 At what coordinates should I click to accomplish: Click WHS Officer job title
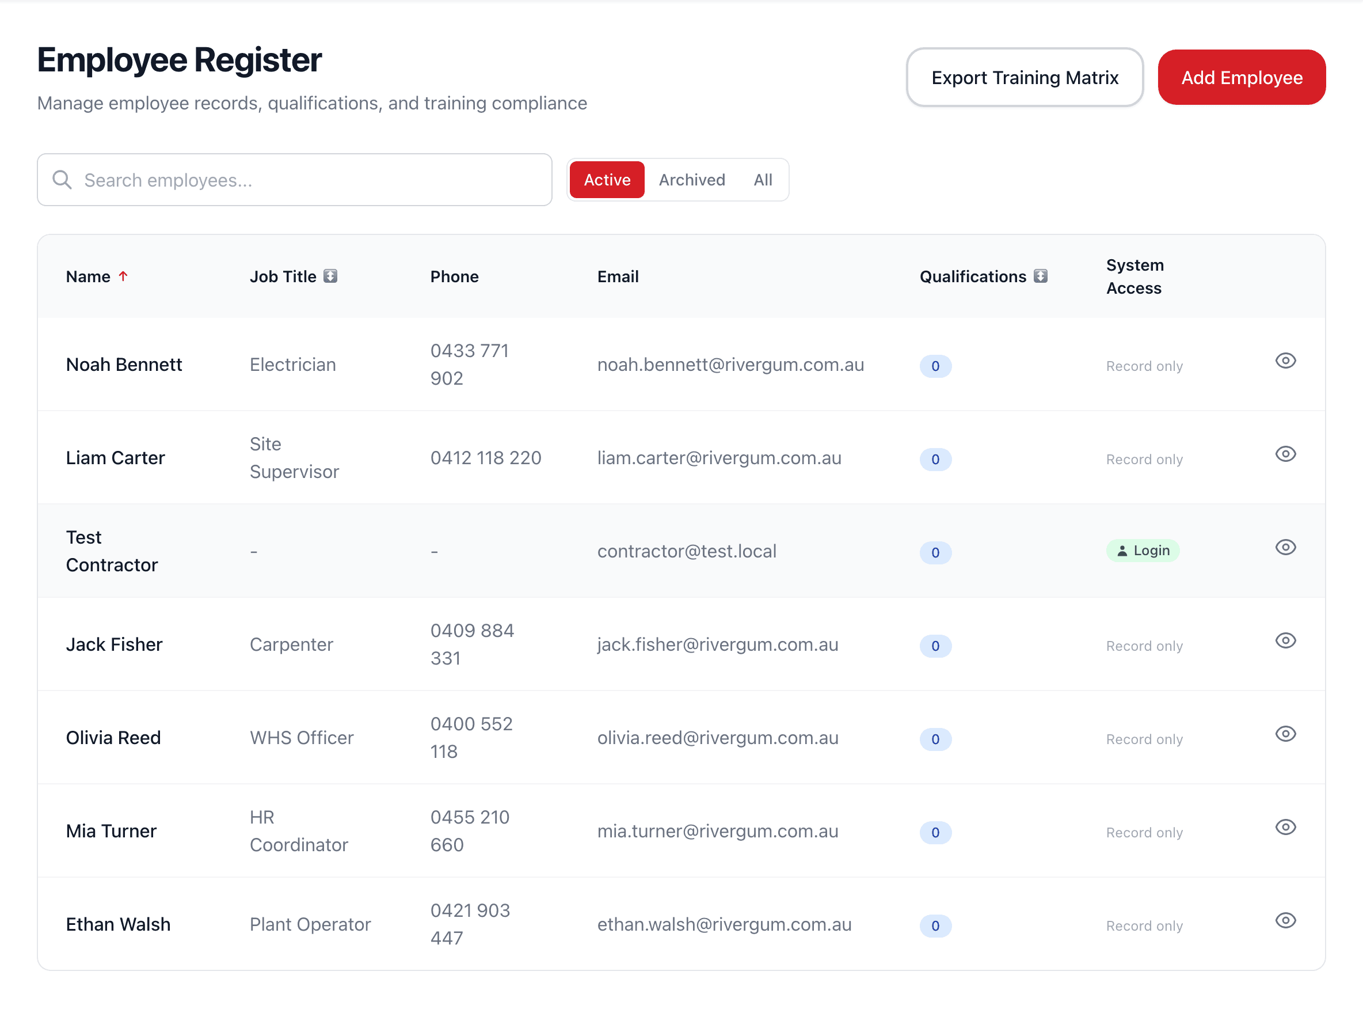(302, 738)
